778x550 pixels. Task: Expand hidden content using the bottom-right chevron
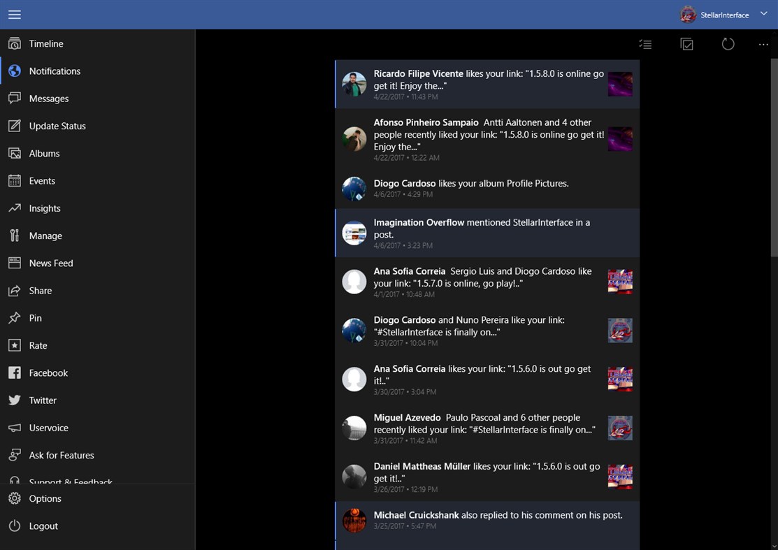click(x=772, y=544)
